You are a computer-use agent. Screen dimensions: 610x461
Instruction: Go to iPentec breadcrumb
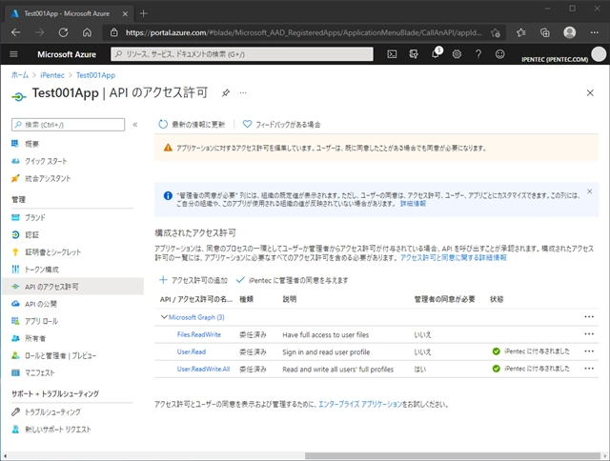pos(52,75)
